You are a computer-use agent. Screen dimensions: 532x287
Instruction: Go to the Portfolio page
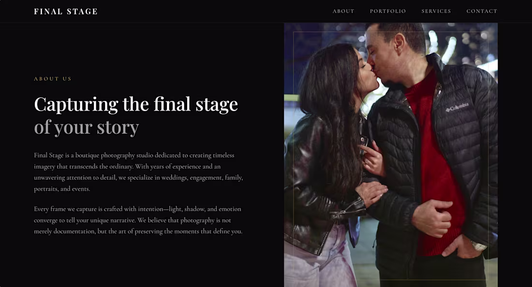click(x=388, y=11)
